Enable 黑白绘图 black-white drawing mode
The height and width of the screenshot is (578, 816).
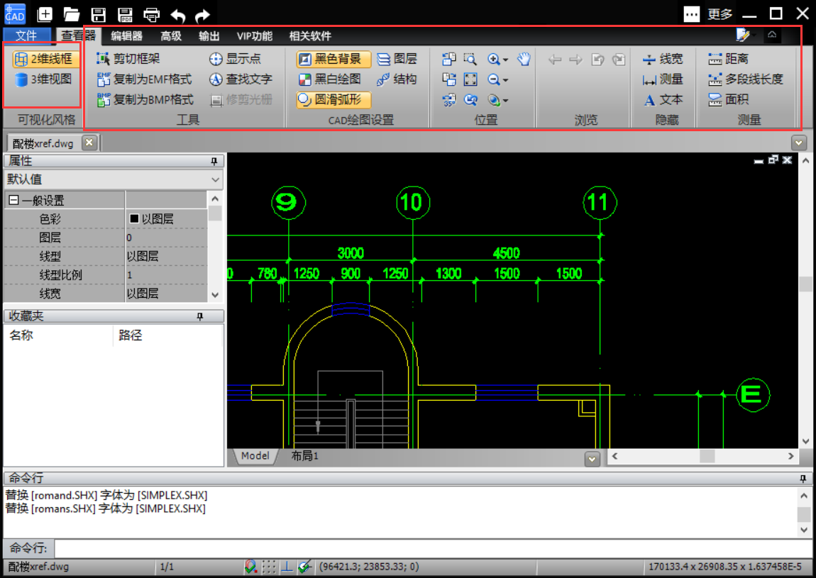pos(330,79)
